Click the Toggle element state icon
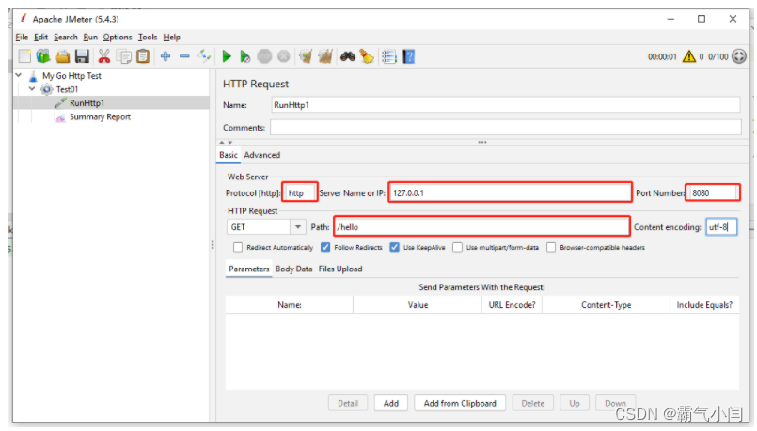The height and width of the screenshot is (431, 757). (204, 57)
